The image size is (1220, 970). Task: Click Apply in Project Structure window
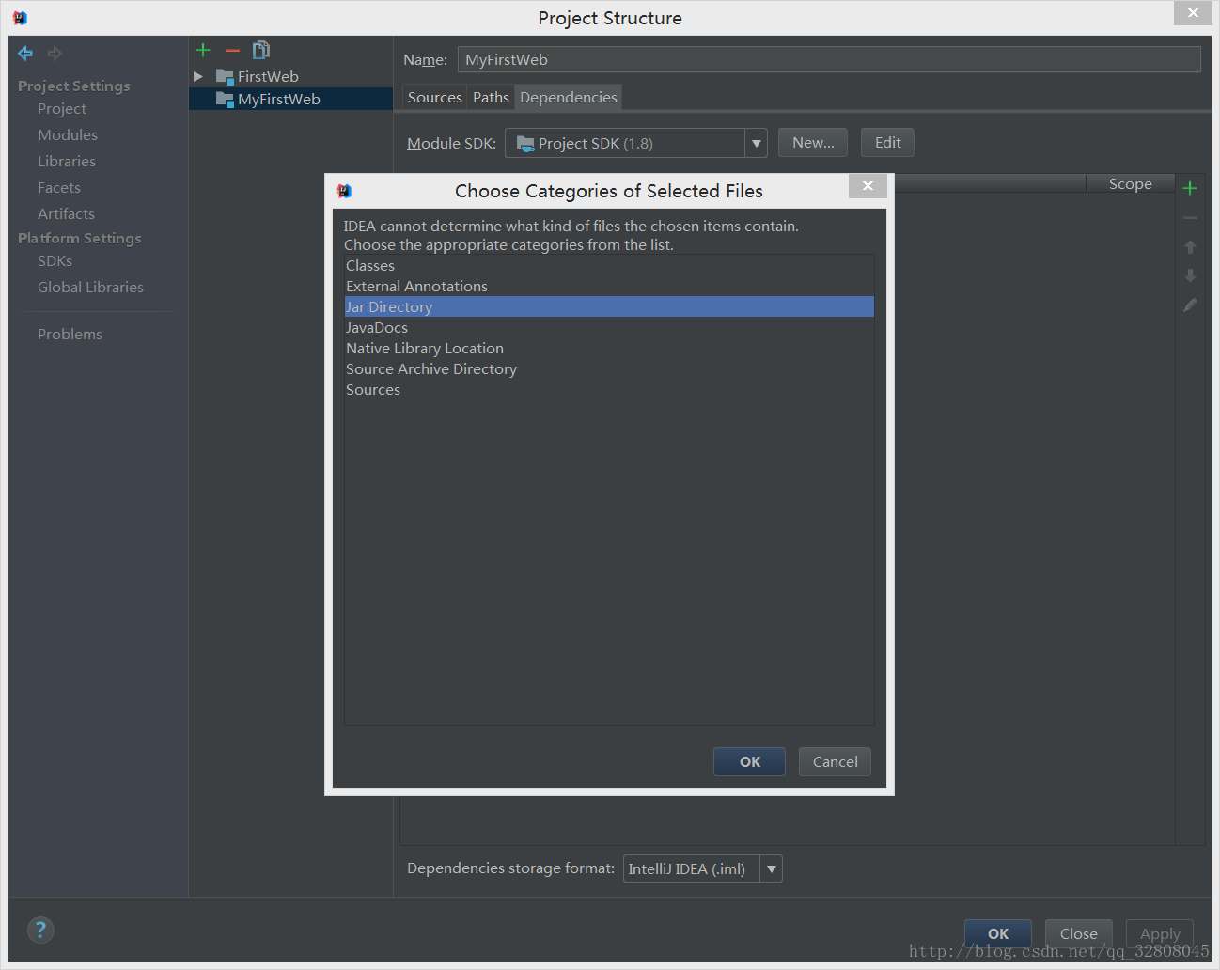pyautogui.click(x=1160, y=933)
